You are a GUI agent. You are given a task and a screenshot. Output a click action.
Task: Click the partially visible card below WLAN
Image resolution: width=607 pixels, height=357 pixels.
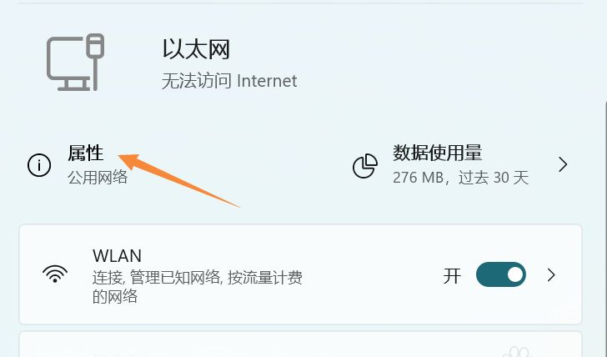point(300,344)
